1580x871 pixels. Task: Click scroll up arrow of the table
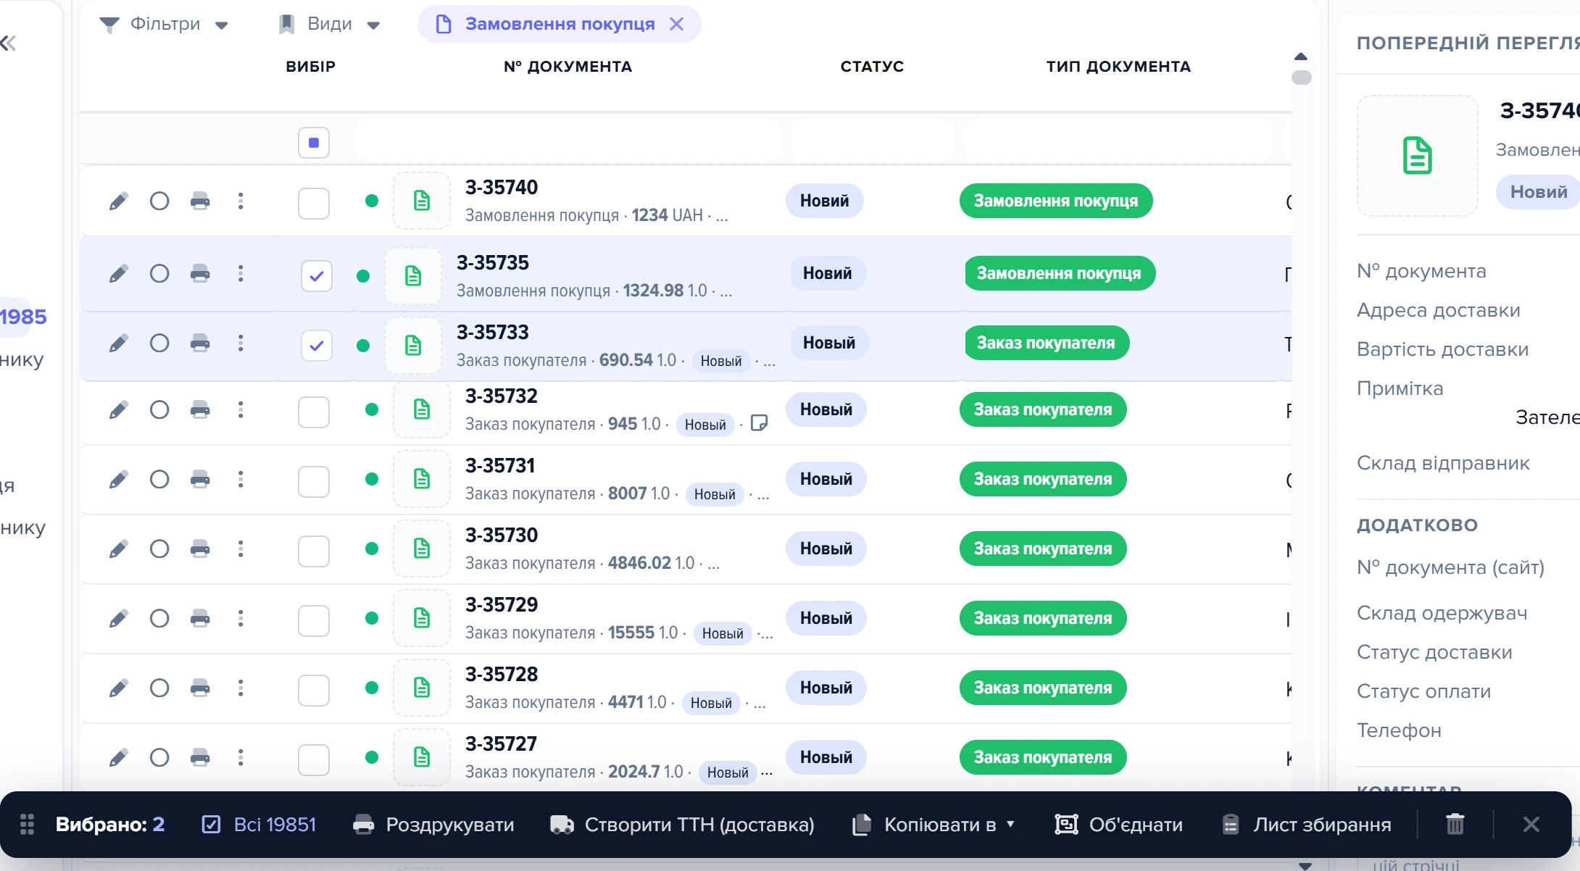click(x=1301, y=57)
